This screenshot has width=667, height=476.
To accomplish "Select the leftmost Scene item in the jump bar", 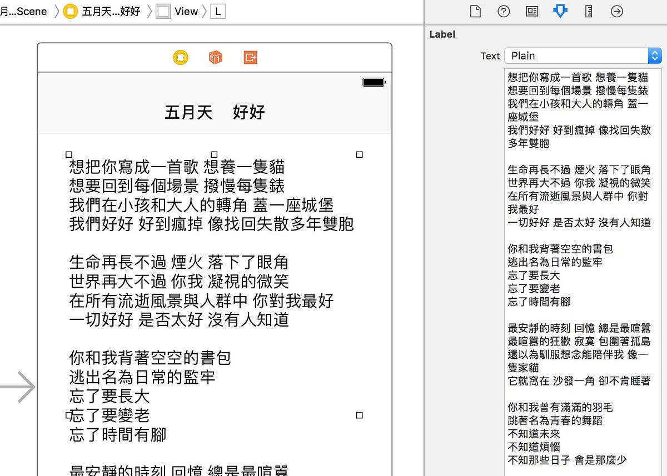I will click(x=23, y=11).
